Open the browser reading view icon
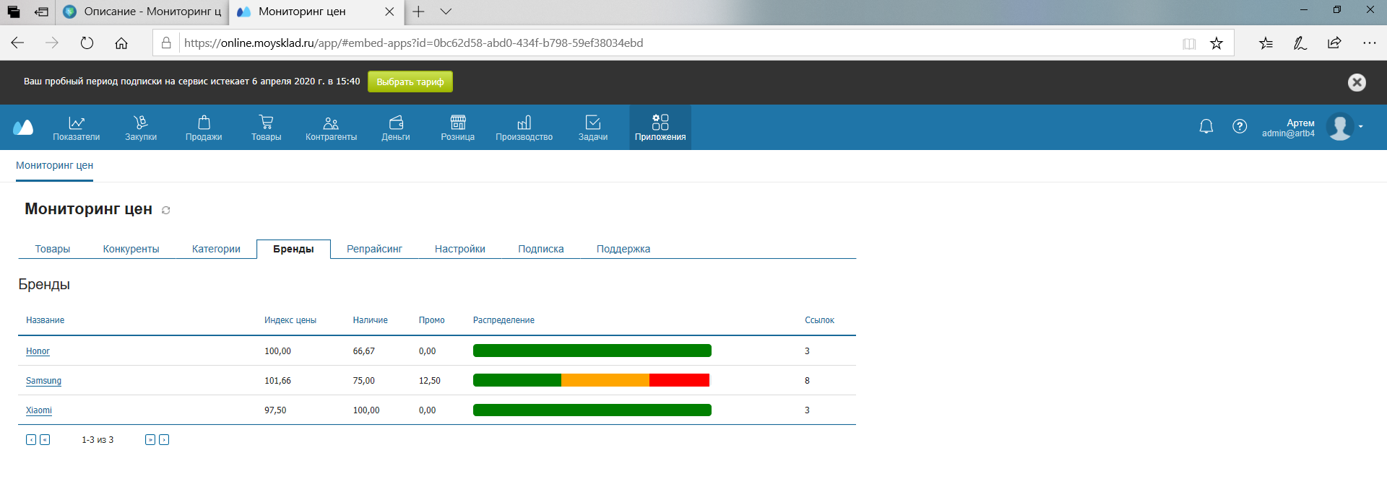Image resolution: width=1387 pixels, height=489 pixels. point(1189,44)
